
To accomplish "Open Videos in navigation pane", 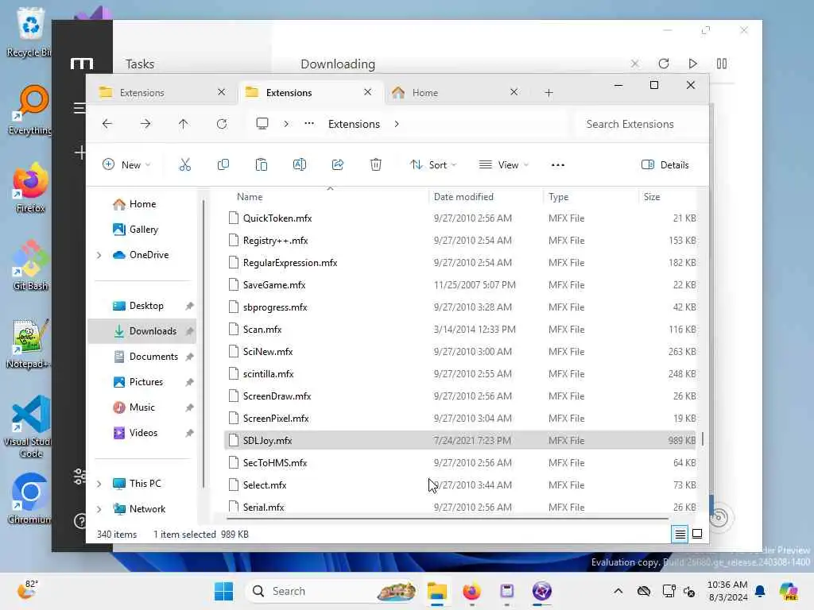I will click(143, 433).
